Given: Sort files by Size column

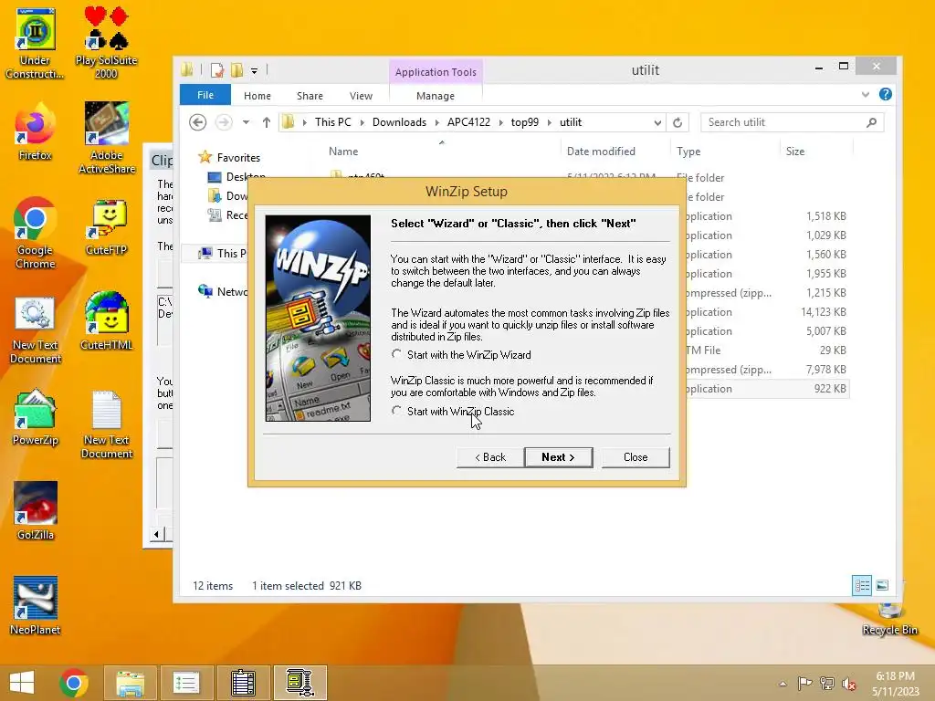Looking at the screenshot, I should tap(795, 152).
